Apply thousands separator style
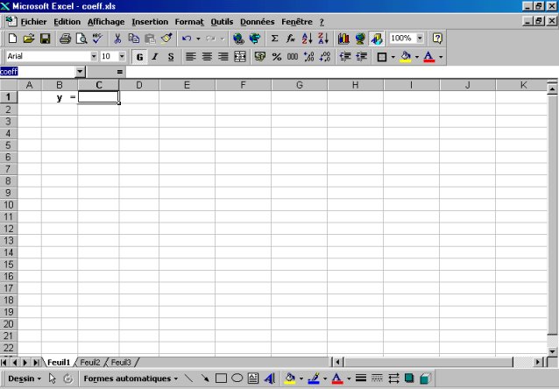 (x=293, y=57)
